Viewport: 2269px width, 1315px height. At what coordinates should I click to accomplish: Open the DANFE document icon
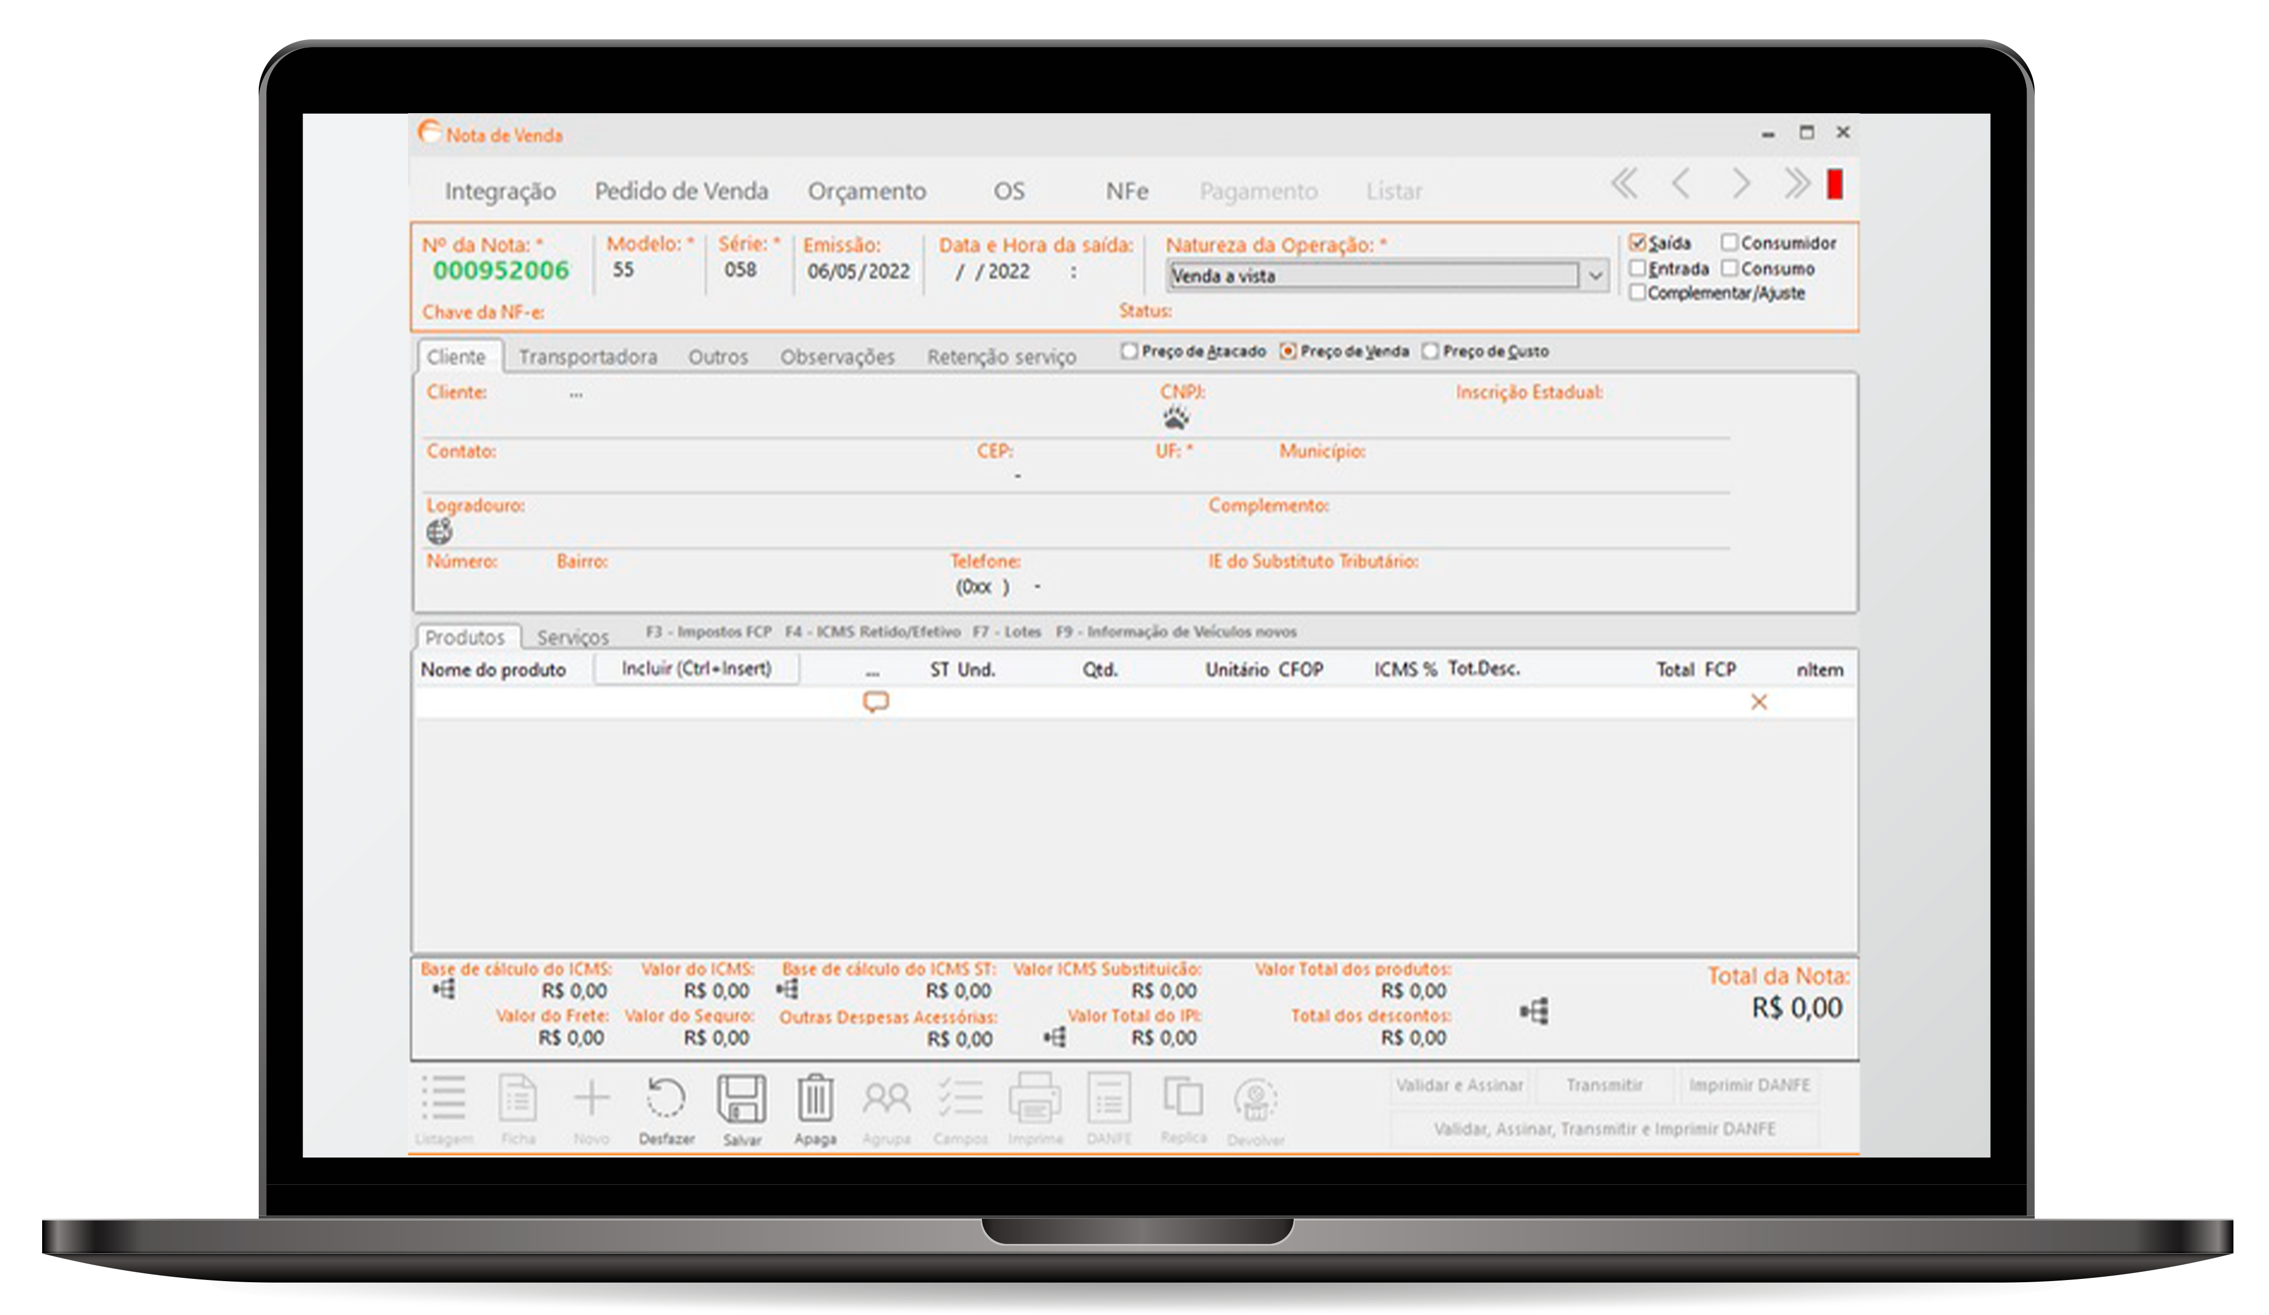[x=1109, y=1098]
